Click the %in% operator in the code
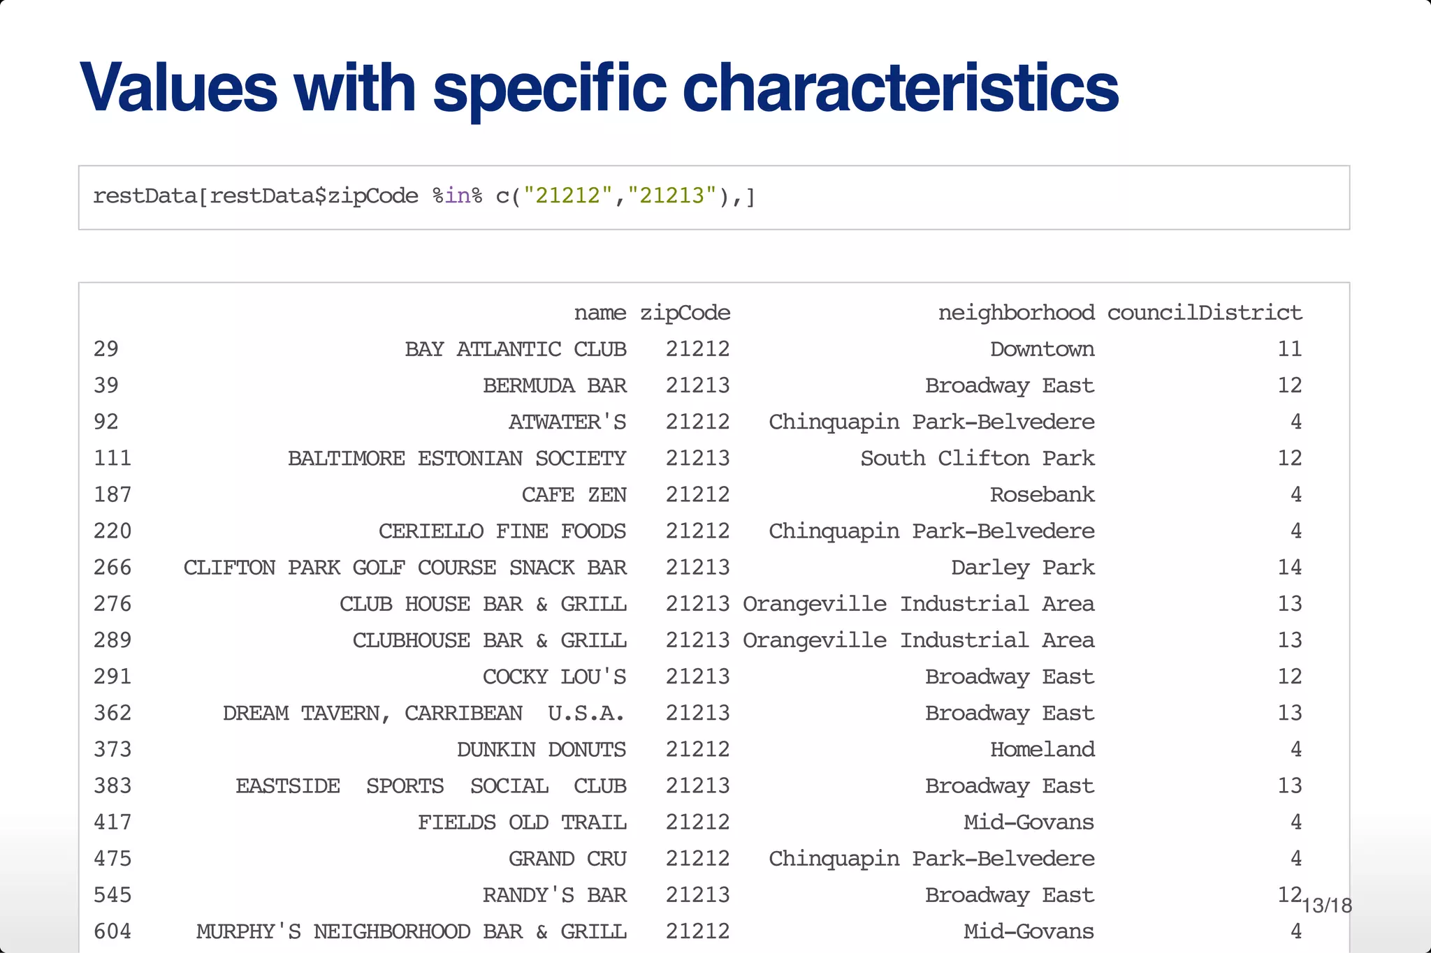Screen dimensions: 1431x953 [457, 195]
